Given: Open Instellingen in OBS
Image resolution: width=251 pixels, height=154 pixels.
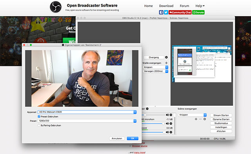Looking at the screenshot, I should pyautogui.click(x=221, y=127).
